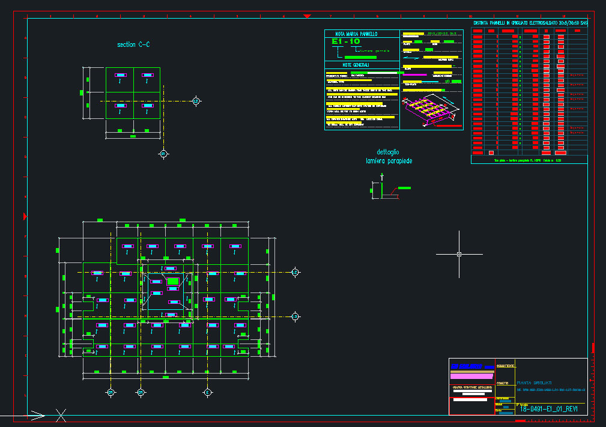Select the green toe plate note under the table
The width and height of the screenshot is (606, 427).
pos(527,160)
